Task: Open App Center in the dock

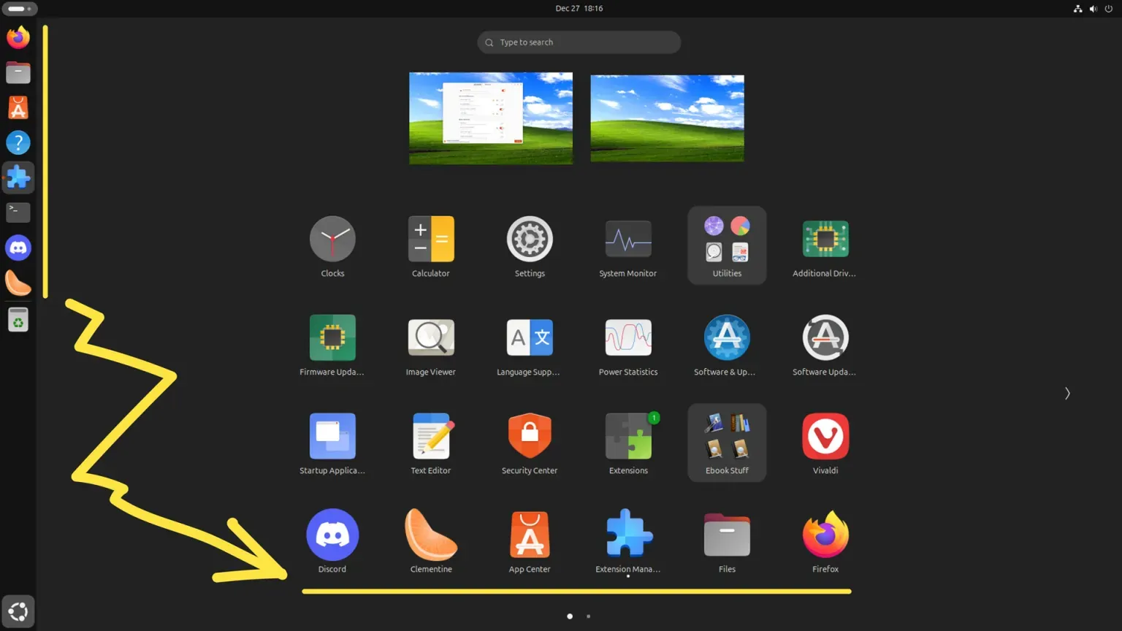Action: tap(18, 107)
